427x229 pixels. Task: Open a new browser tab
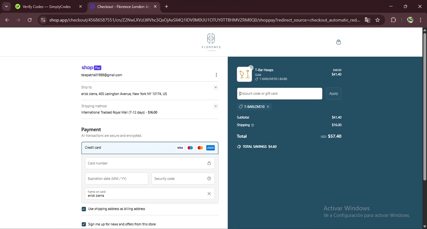click(167, 7)
